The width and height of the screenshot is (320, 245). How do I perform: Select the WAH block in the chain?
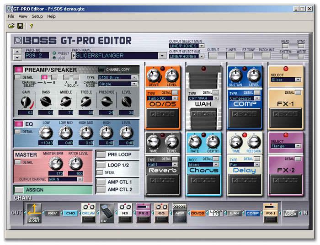click(235, 213)
